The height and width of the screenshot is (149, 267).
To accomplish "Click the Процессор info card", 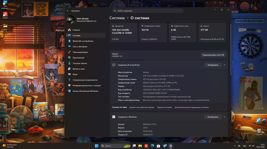I will (x=124, y=33).
